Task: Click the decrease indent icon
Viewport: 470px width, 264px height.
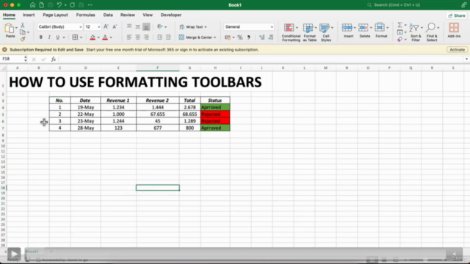Action: pos(159,37)
